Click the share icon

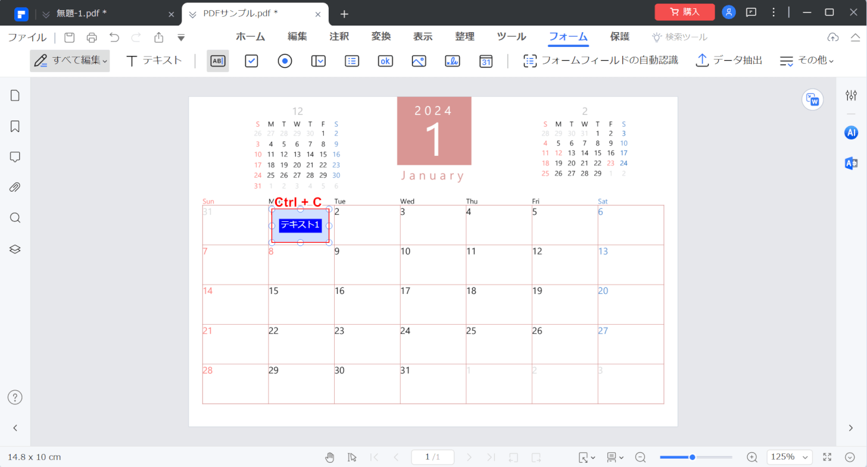[159, 37]
